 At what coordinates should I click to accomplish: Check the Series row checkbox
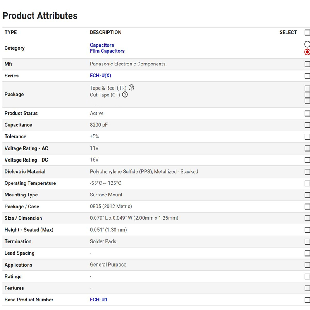[x=307, y=76]
